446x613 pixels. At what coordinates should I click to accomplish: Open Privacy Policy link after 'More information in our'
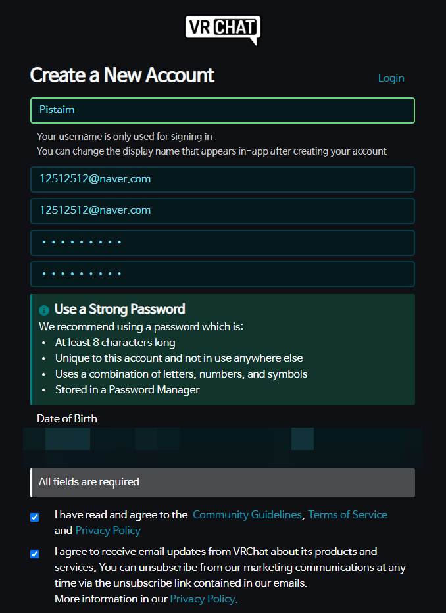203,599
